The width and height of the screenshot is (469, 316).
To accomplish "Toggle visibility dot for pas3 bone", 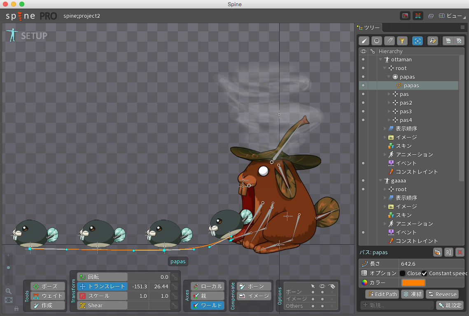I will coord(363,111).
